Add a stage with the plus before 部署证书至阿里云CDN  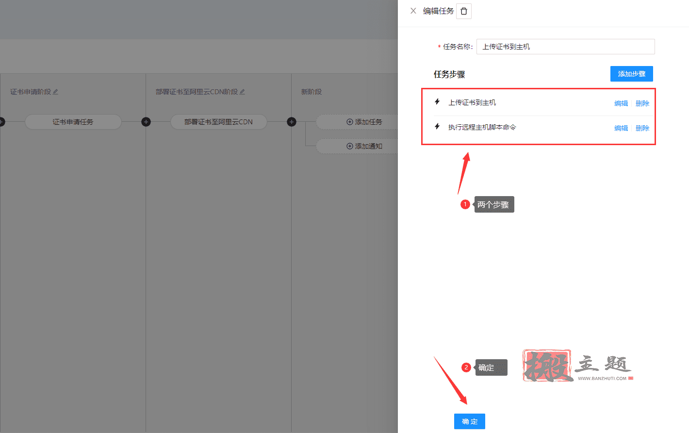pos(146,122)
